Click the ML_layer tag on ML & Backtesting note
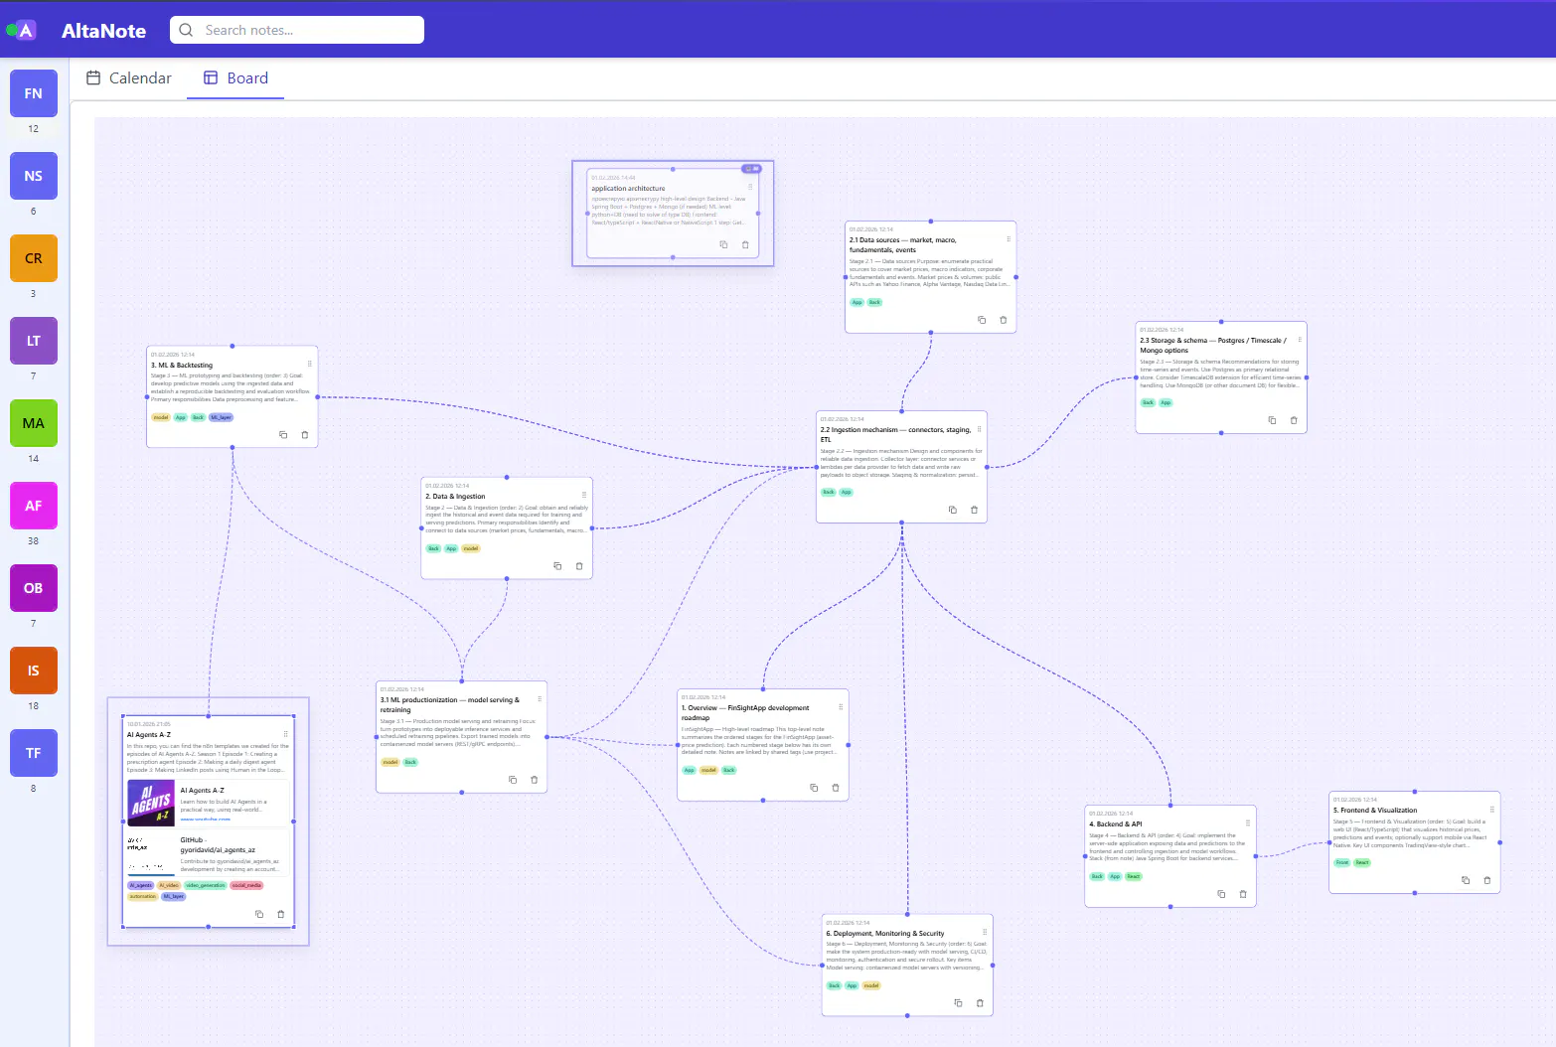 pos(221,417)
